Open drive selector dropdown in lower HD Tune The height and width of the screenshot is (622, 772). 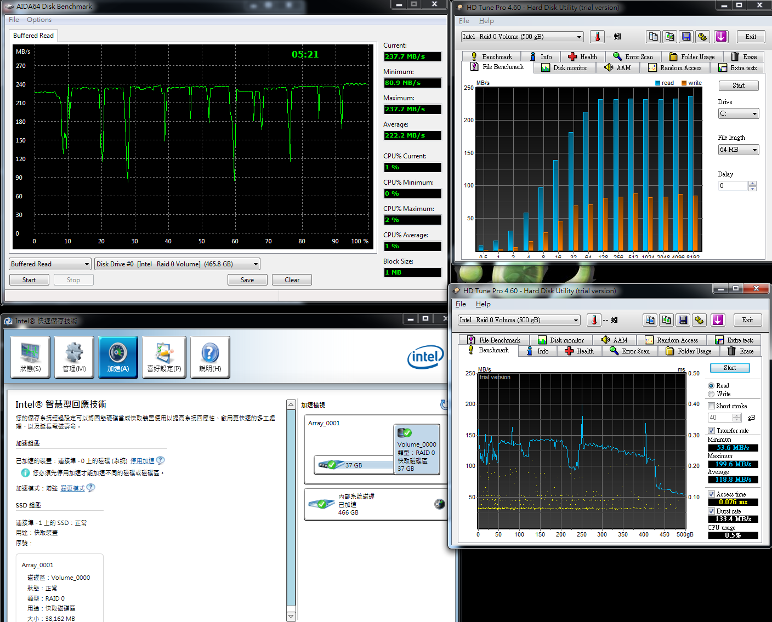[x=519, y=320]
